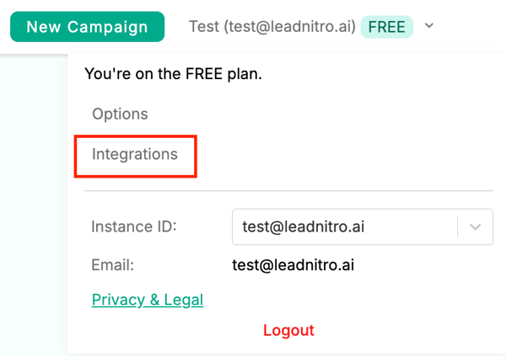Screen dimensions: 506x356
Task: Select the displayed email address value
Action: click(x=293, y=265)
